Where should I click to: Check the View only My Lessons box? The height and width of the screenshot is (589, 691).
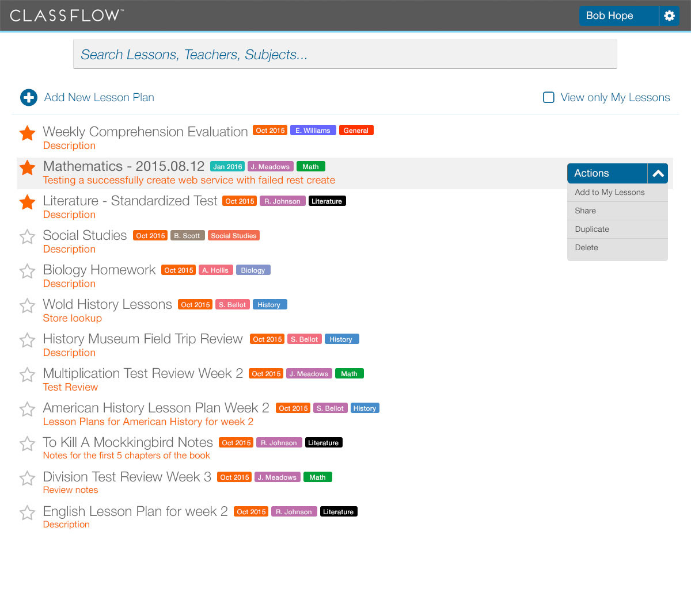pos(549,97)
